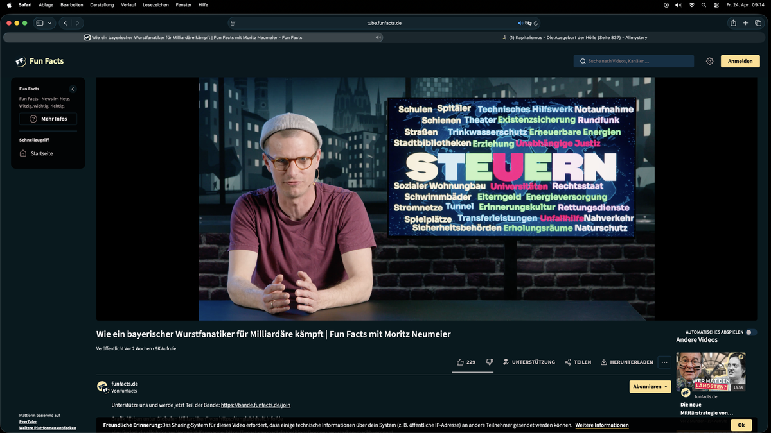771x433 pixels.
Task: Mute audio icon in address bar
Action: 520,23
